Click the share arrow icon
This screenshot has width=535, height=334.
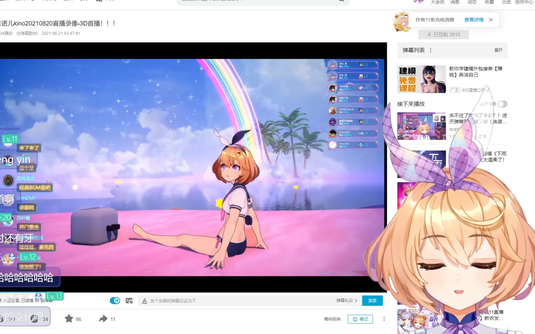pos(103,319)
